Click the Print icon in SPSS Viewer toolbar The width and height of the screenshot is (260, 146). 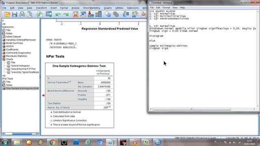pos(22,15)
